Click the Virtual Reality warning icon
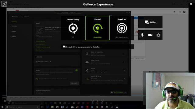195x109 pixels. [x=87, y=78]
